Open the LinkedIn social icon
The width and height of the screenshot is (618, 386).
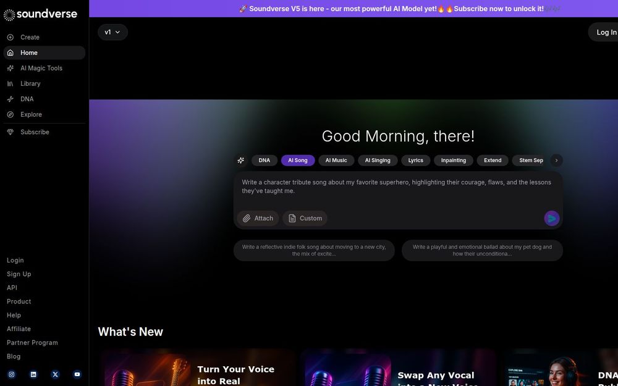coord(33,374)
